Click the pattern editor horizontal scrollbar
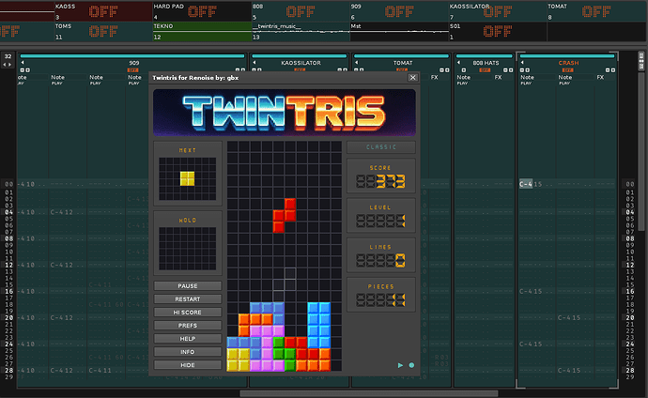Viewport: 648px width, 398px height. (x=369, y=393)
